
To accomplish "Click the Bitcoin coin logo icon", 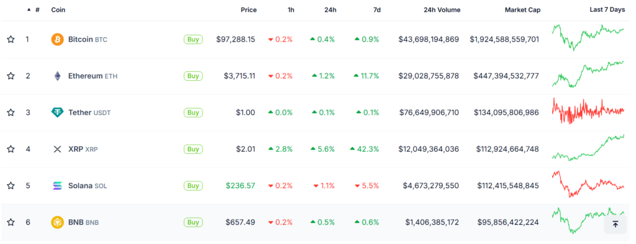I will tap(57, 39).
